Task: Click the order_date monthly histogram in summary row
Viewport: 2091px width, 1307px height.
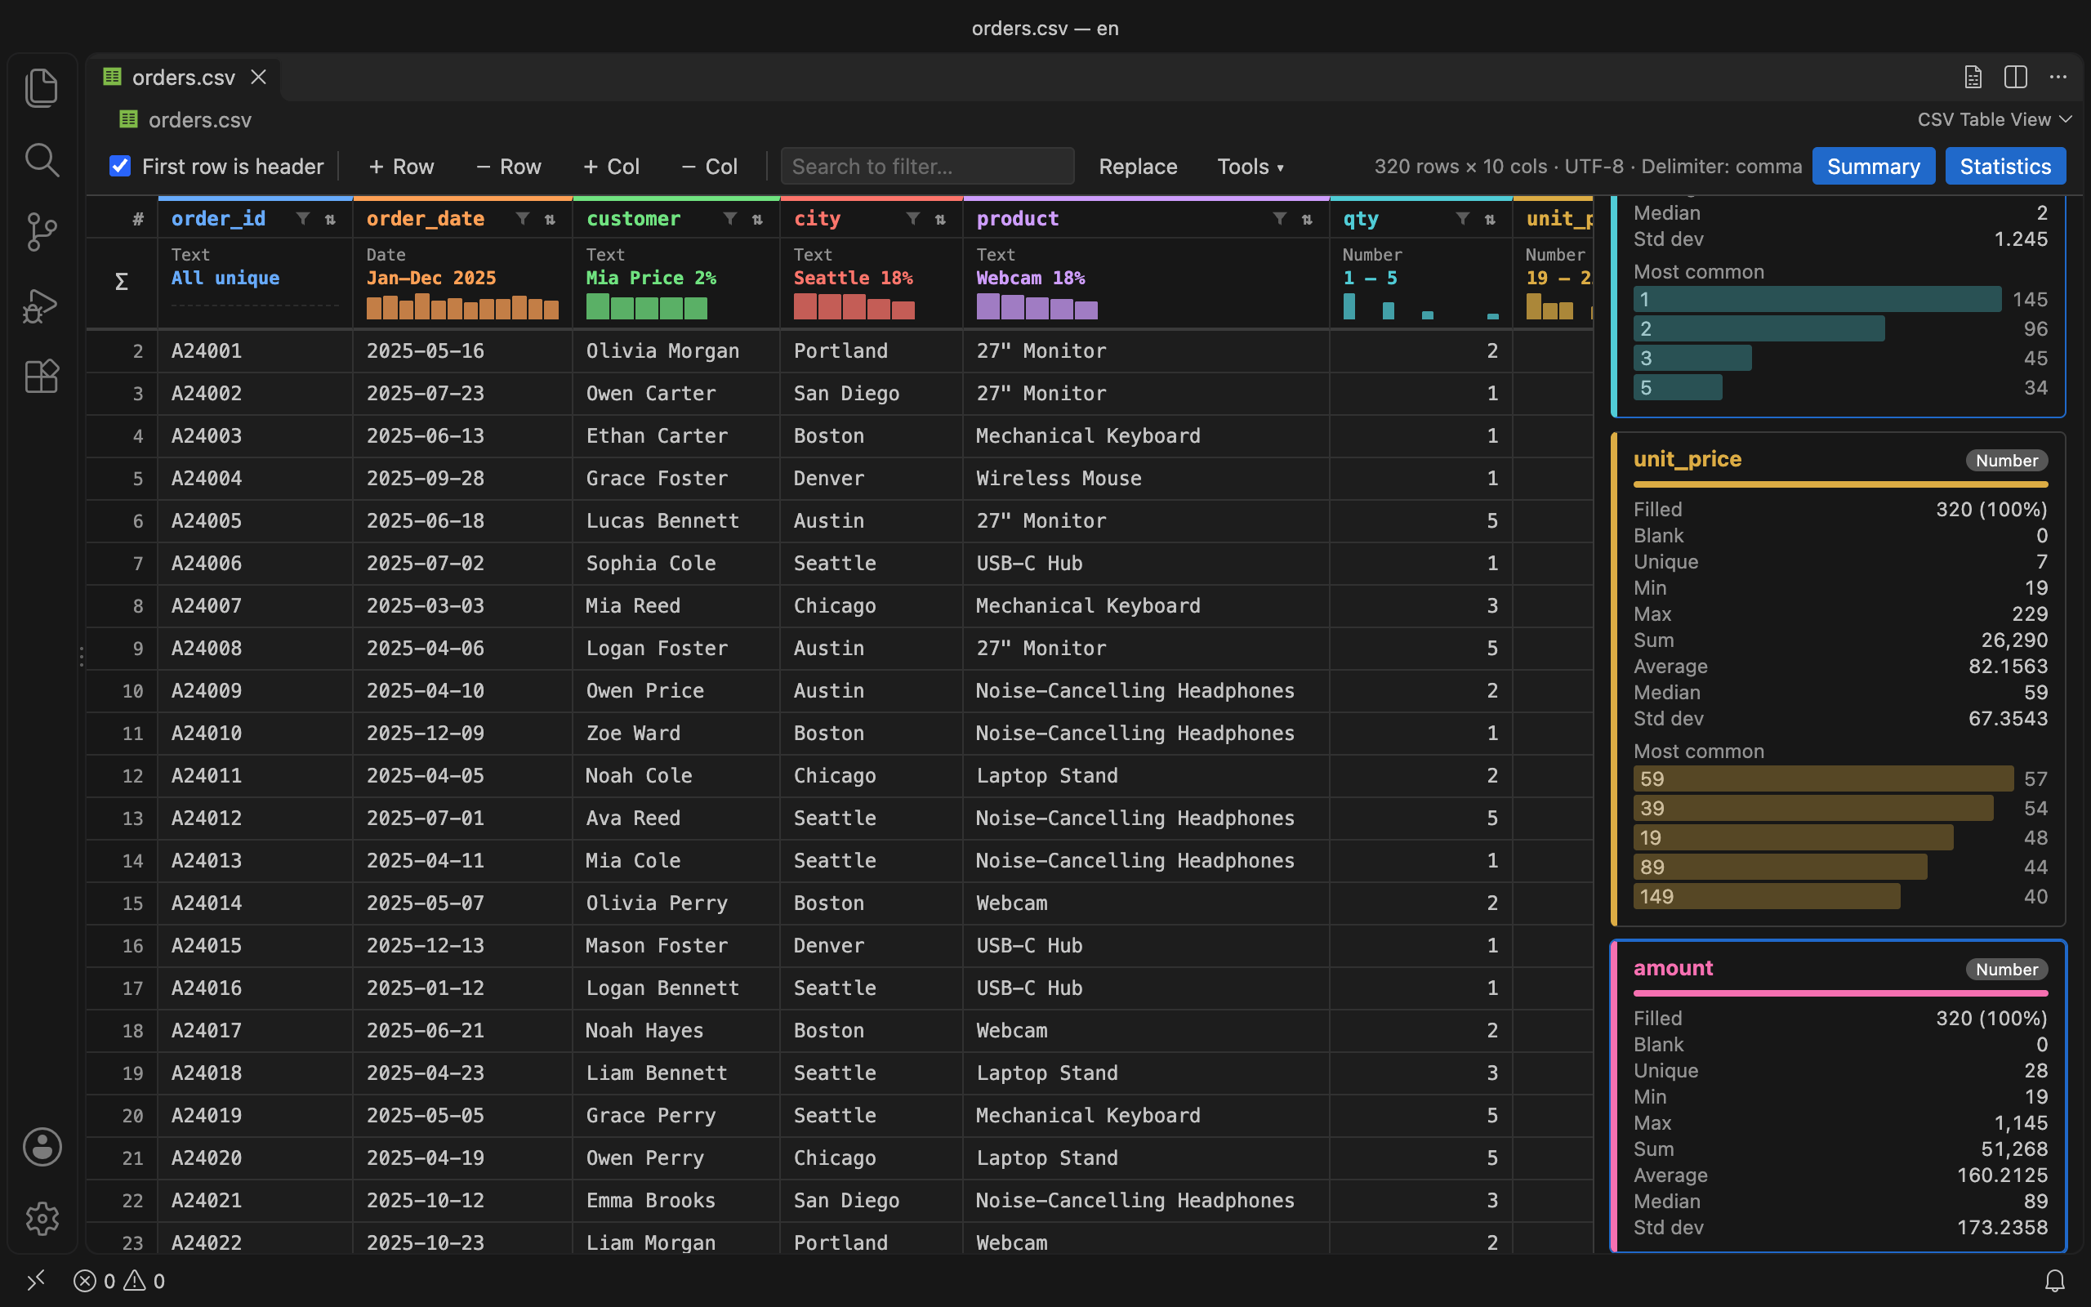Action: tap(462, 306)
